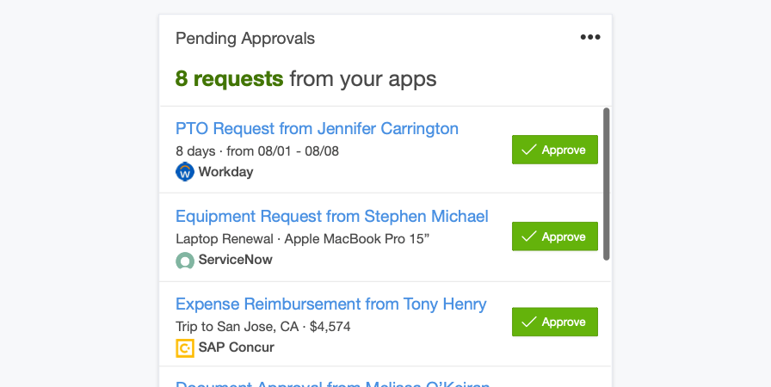Click "Laptop Renewal · Apple MacBook Pro 15”" text
Image resolution: width=771 pixels, height=387 pixels.
tap(302, 239)
